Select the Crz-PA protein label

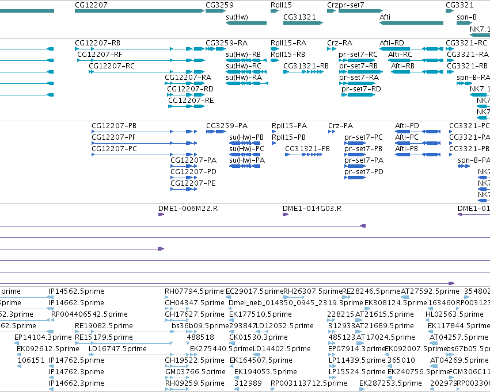[341, 126]
